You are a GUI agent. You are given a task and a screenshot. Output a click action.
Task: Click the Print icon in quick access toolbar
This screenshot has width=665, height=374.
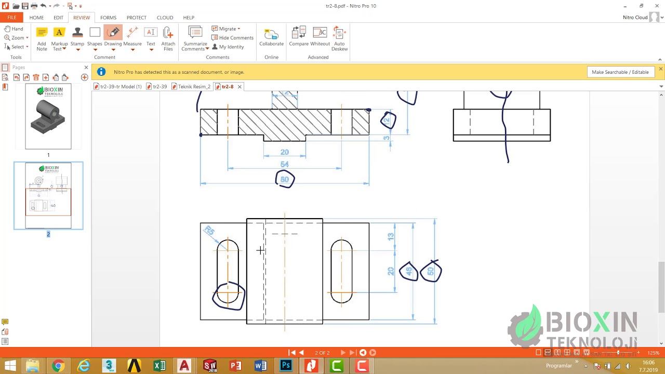tap(34, 6)
